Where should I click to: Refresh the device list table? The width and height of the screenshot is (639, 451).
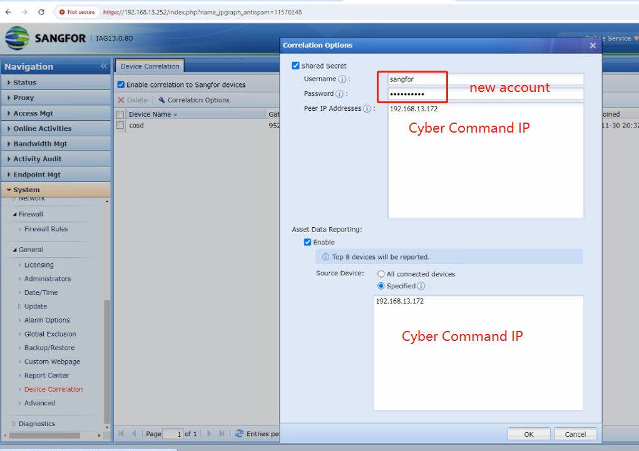239,433
